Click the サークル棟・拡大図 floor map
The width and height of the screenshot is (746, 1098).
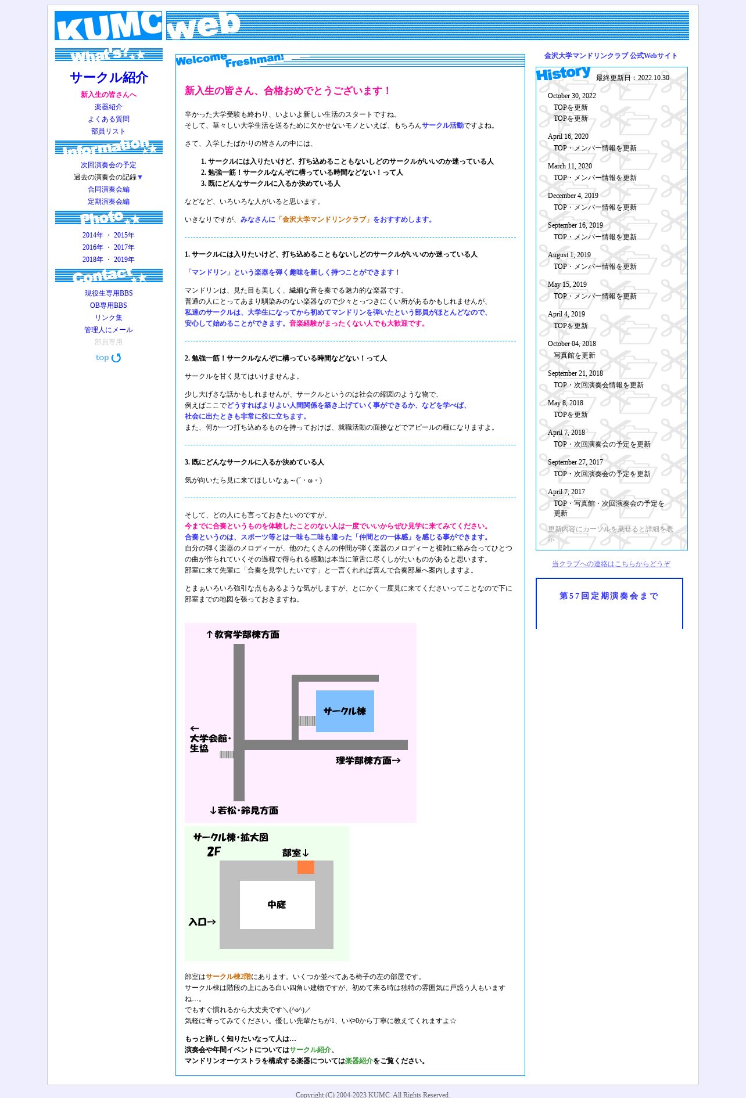267,894
